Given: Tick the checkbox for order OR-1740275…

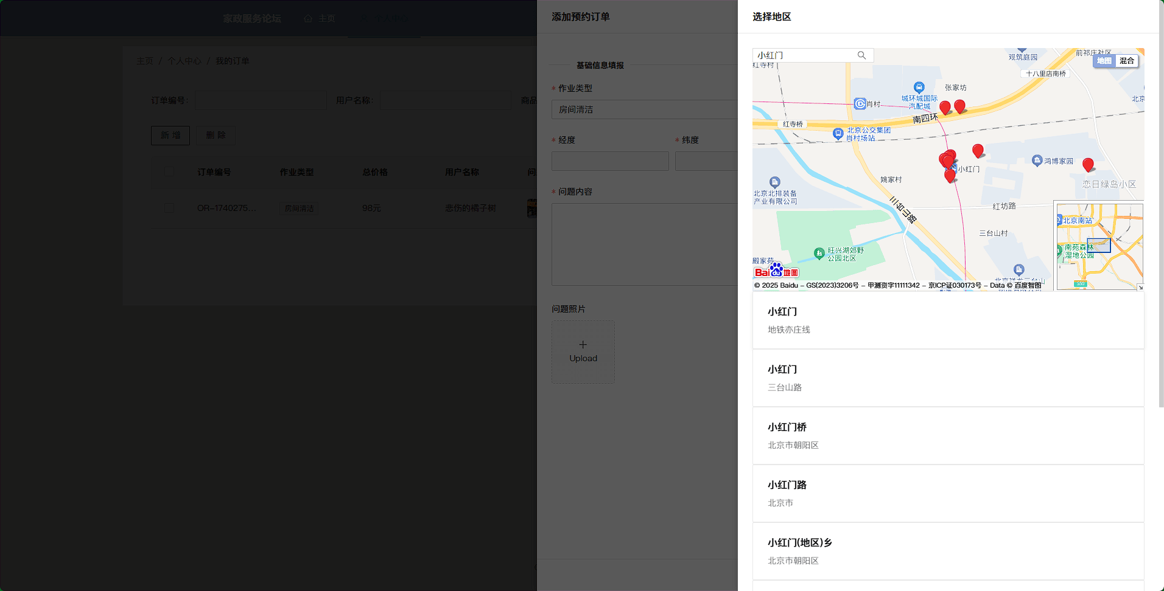Looking at the screenshot, I should (x=169, y=208).
